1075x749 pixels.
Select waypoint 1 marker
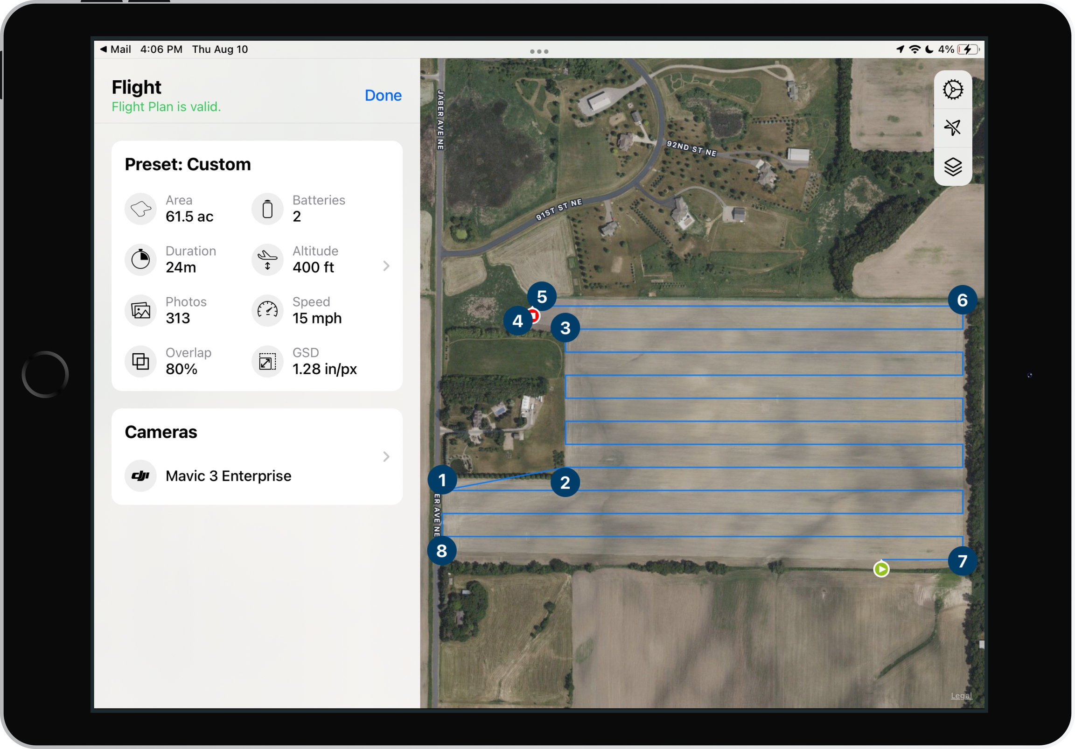click(x=441, y=480)
